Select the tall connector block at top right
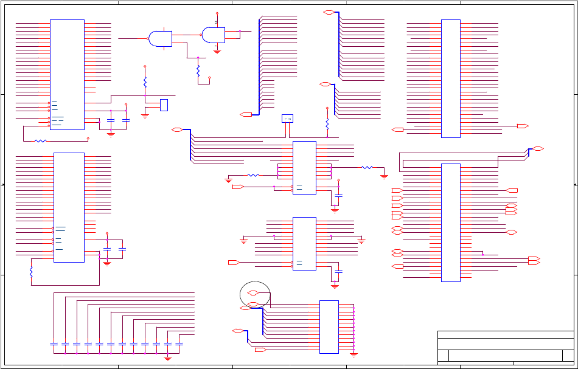The width and height of the screenshot is (578, 369). click(451, 79)
